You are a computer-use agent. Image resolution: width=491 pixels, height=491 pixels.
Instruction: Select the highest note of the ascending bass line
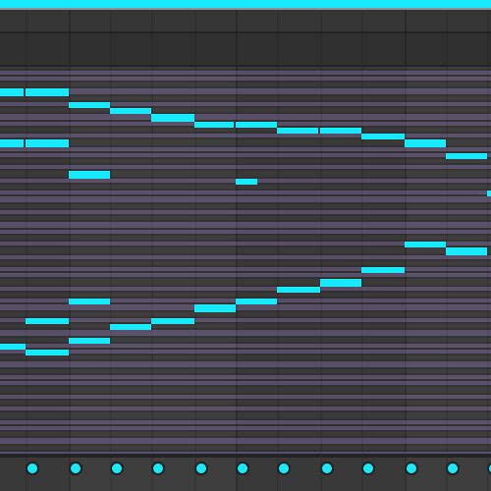(x=425, y=245)
